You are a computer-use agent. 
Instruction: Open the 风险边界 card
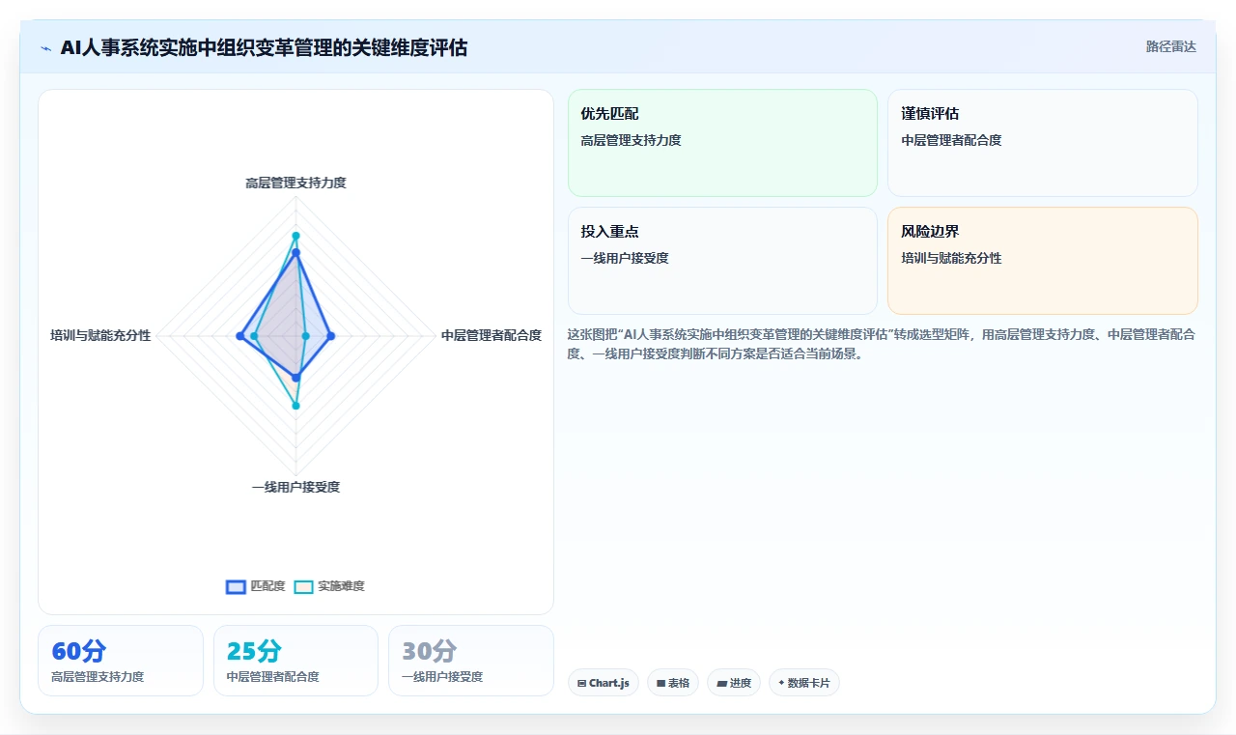tap(1043, 261)
